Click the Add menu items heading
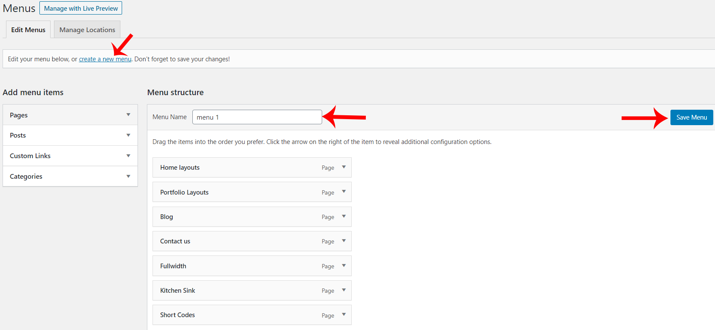Screen dimensions: 715x330 coord(33,93)
